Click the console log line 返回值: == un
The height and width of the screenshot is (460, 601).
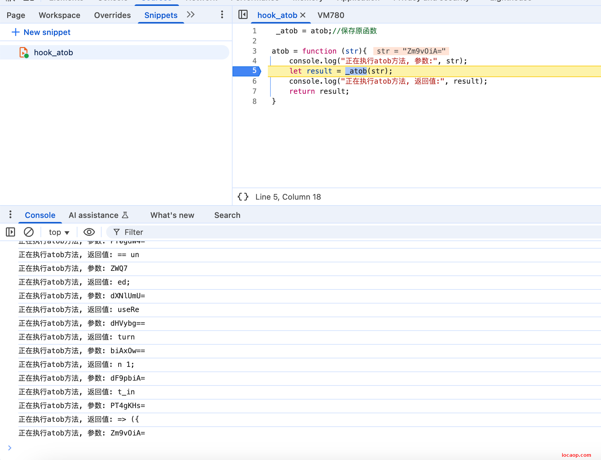[x=310, y=255]
